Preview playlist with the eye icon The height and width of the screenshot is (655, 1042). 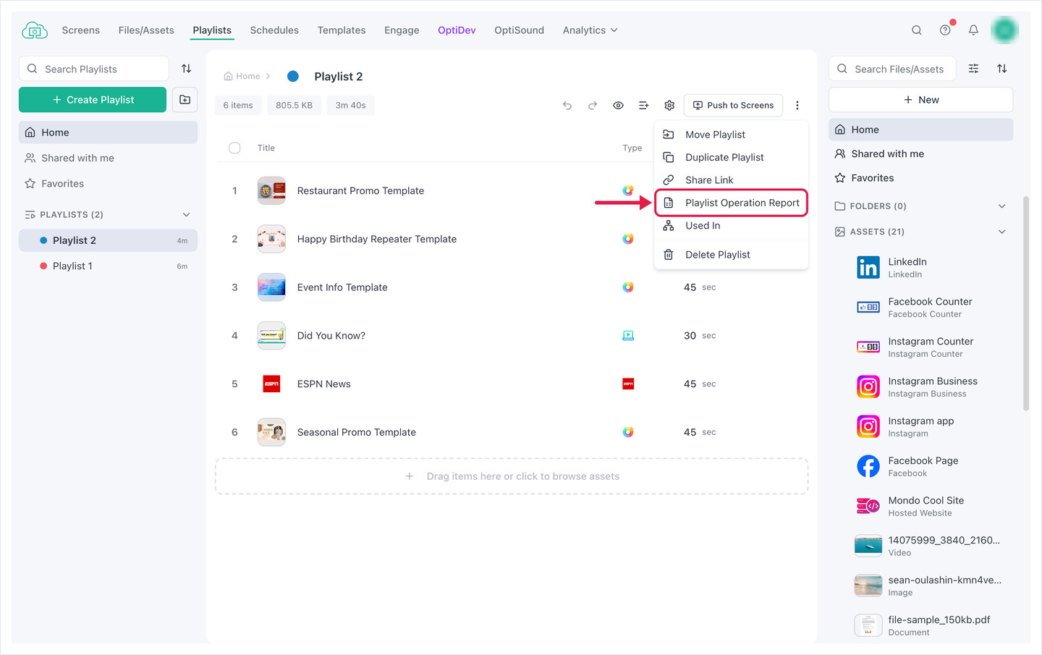coord(618,106)
